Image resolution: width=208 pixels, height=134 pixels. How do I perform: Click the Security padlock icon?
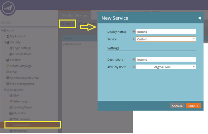(8, 42)
